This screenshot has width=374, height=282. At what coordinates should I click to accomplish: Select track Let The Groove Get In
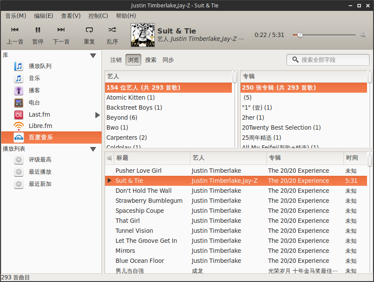pyautogui.click(x=236, y=241)
